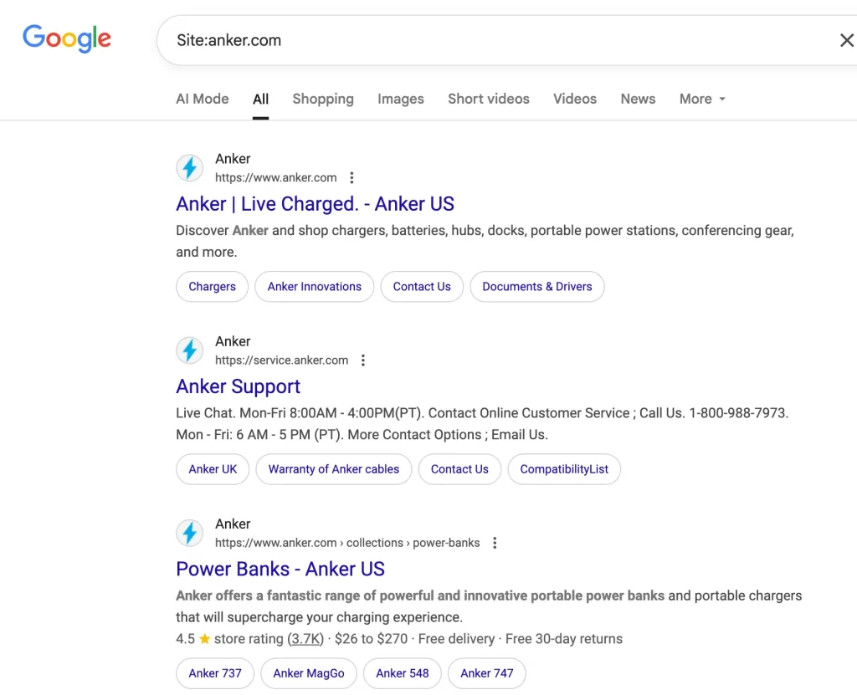This screenshot has width=857, height=695.
Task: Click the https://www.anker.com URL text
Action: click(276, 177)
